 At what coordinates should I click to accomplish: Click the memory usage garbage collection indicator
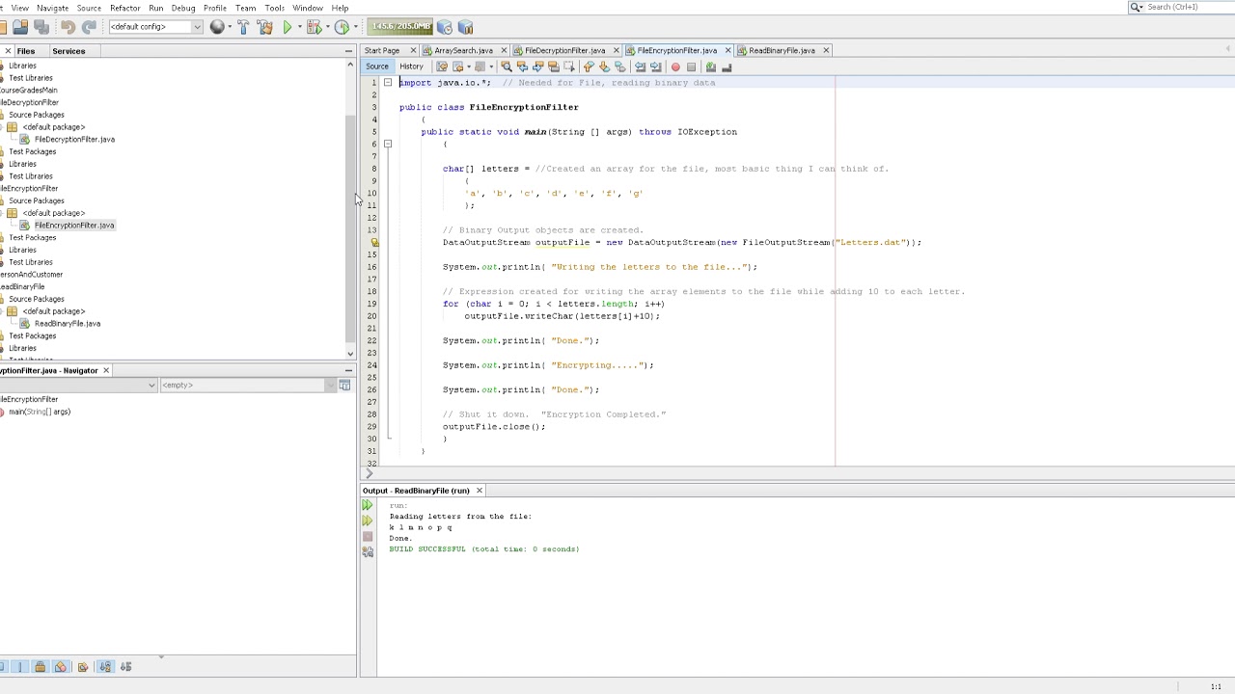click(x=399, y=26)
